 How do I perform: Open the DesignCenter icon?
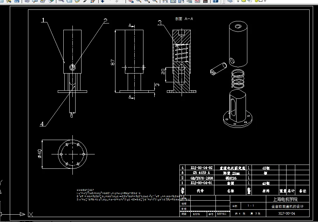pyautogui.click(x=173, y=1)
